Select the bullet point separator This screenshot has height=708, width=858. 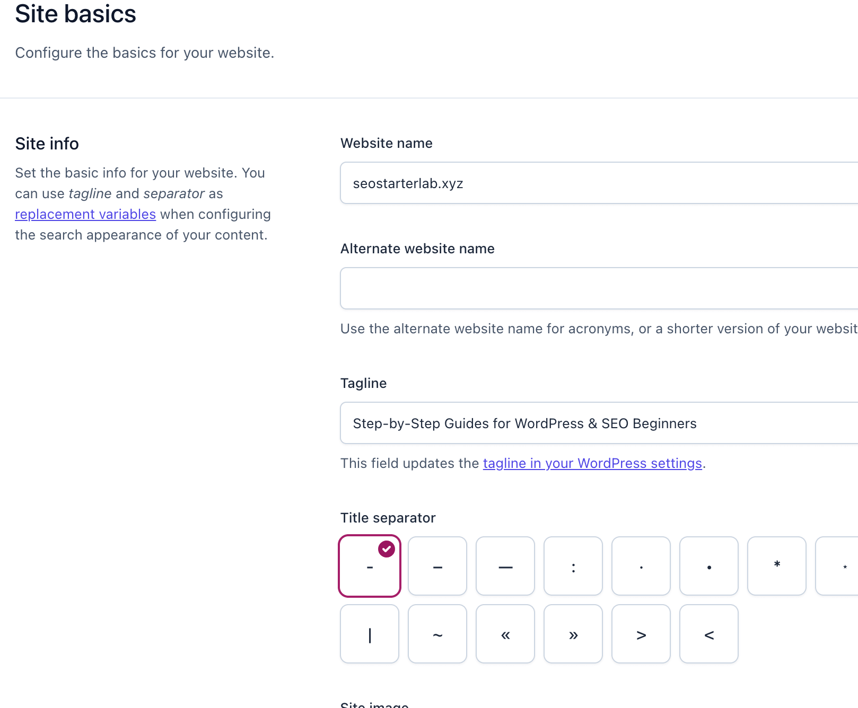click(x=709, y=566)
